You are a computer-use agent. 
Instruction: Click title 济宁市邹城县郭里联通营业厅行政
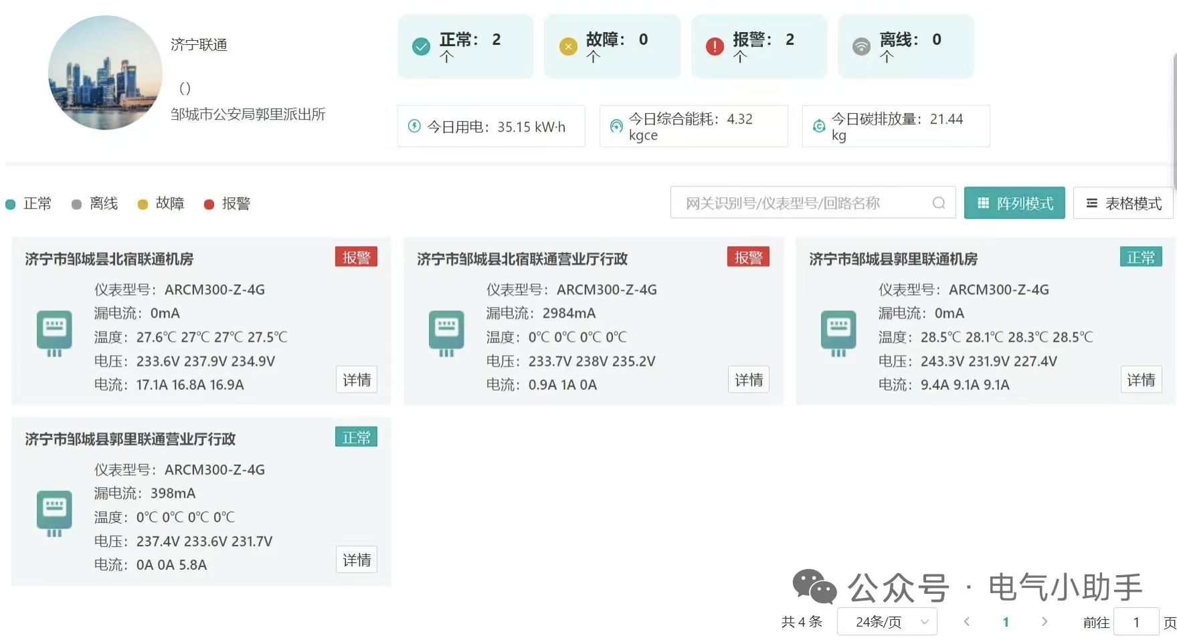(x=130, y=439)
